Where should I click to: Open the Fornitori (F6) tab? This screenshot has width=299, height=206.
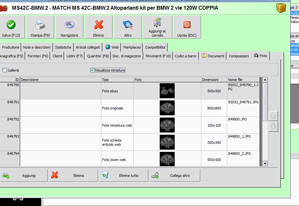[x=38, y=56]
